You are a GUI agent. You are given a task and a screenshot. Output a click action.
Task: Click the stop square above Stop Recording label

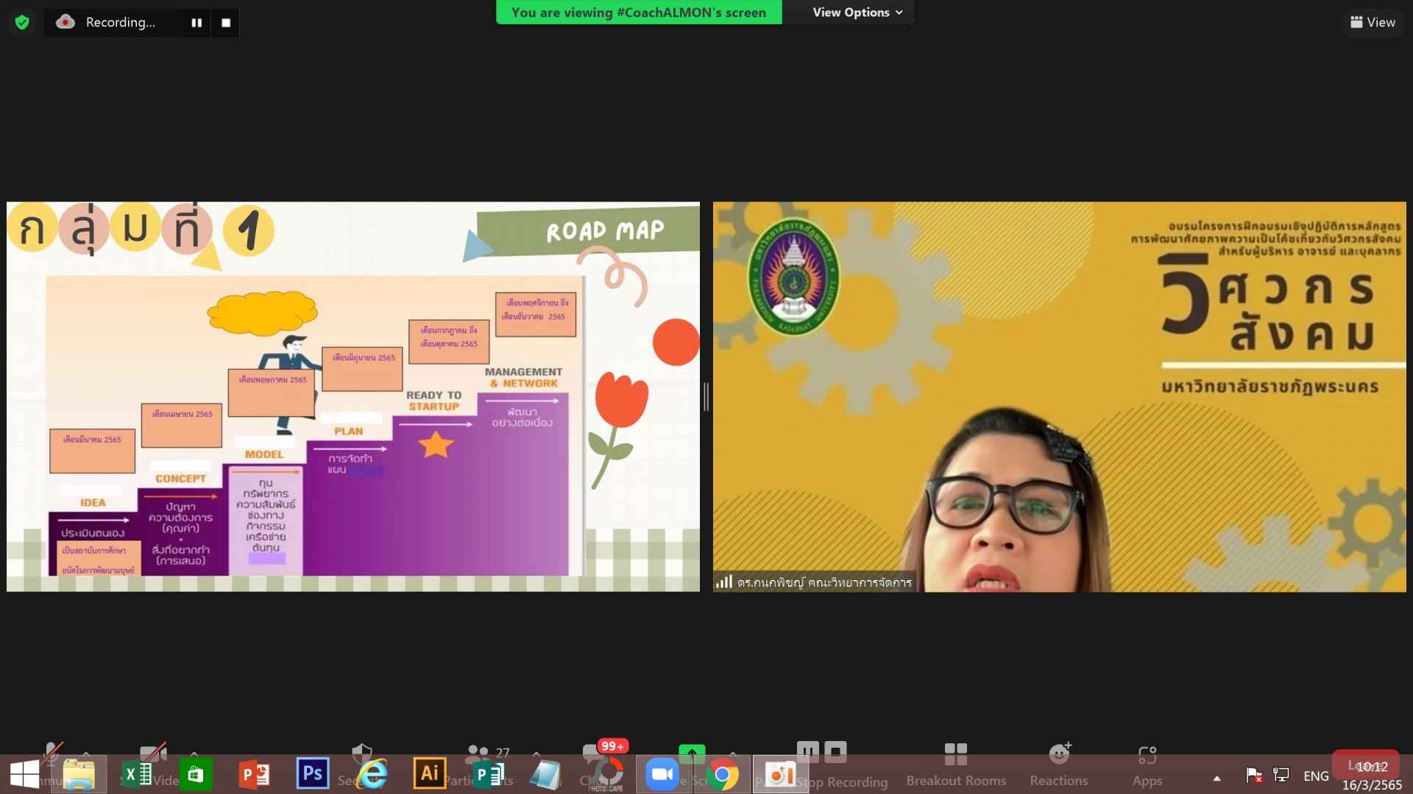835,751
